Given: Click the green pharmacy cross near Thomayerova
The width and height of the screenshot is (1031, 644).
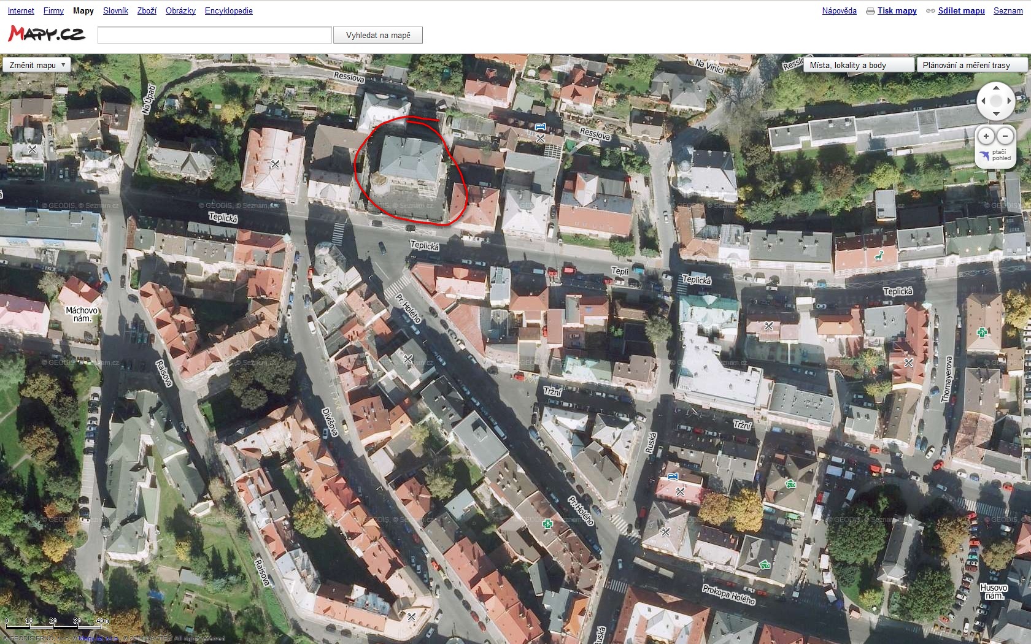Looking at the screenshot, I should coord(982,332).
